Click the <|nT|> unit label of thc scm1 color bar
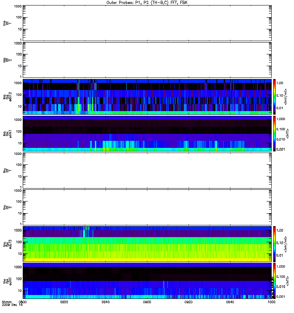 click(x=287, y=281)
